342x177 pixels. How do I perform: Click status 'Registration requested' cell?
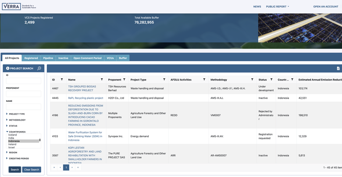pyautogui.click(x=265, y=136)
